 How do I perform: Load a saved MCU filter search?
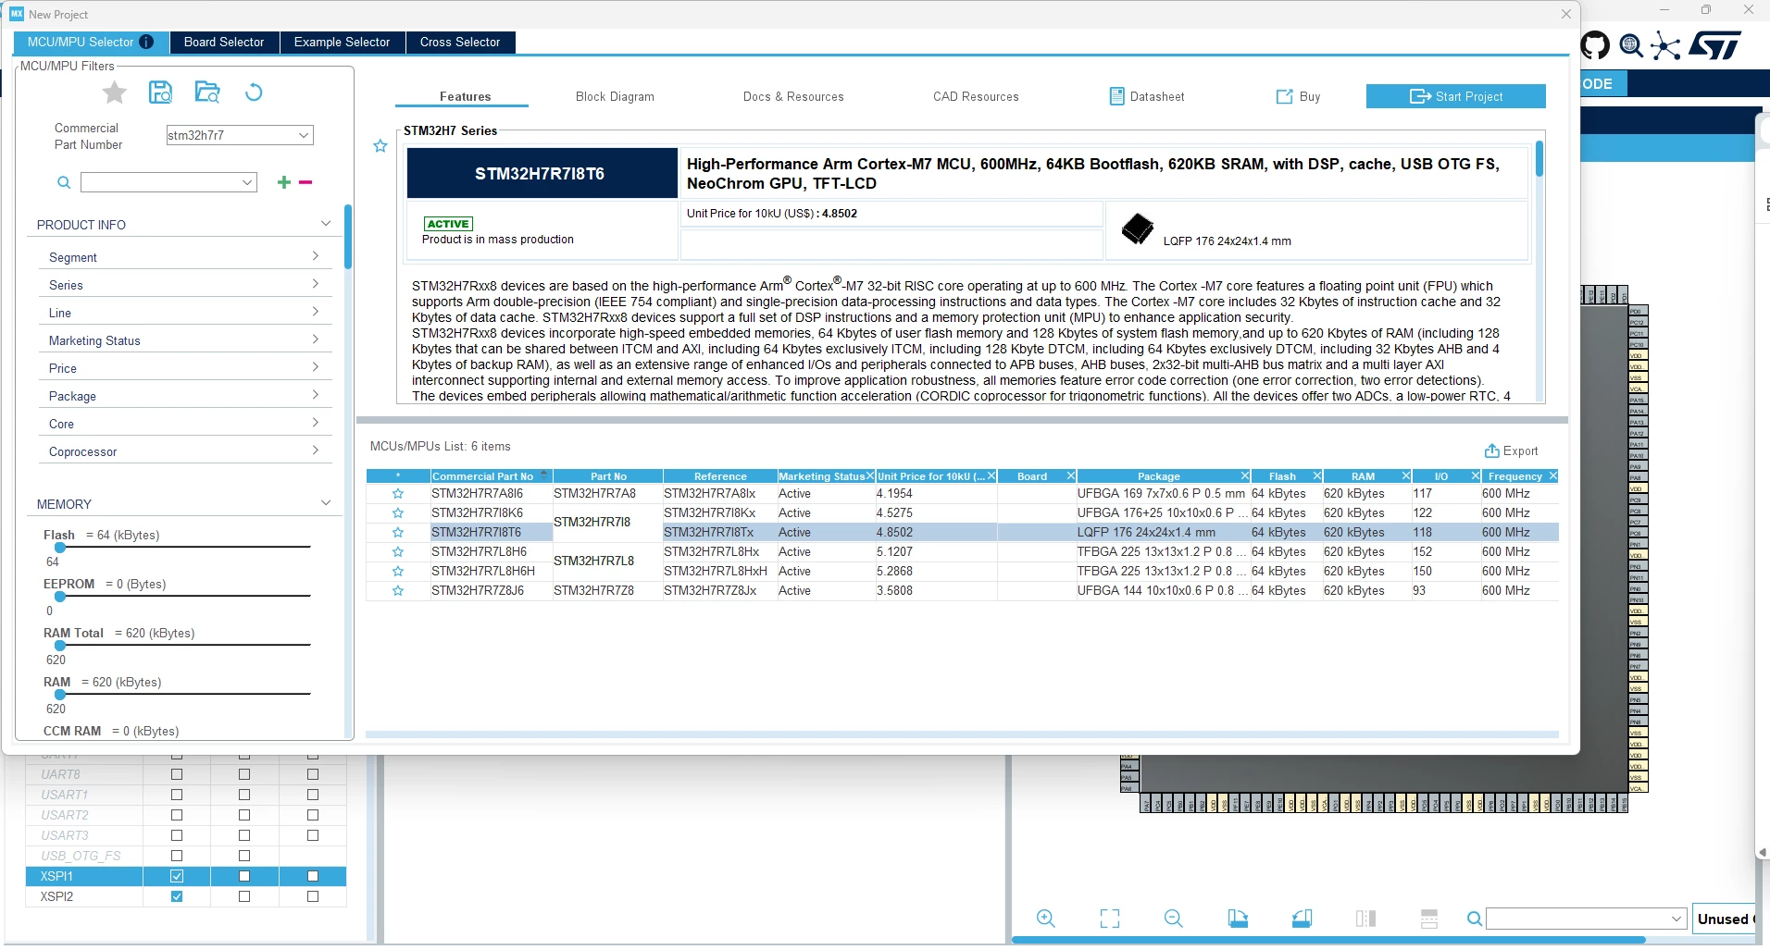tap(208, 92)
